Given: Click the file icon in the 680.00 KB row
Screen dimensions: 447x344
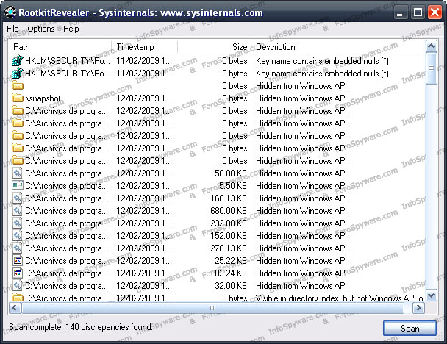Looking at the screenshot, I should pos(18,211).
